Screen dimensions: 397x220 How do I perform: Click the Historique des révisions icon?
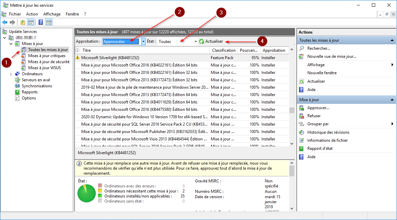(x=301, y=132)
